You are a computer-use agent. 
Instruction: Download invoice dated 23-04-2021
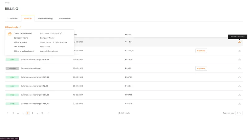(239, 59)
